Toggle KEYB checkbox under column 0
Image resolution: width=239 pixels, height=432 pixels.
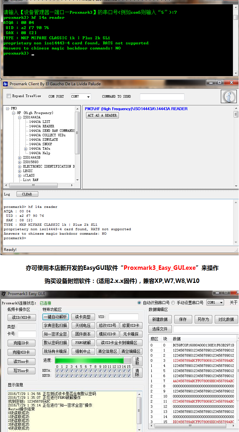point(57,375)
